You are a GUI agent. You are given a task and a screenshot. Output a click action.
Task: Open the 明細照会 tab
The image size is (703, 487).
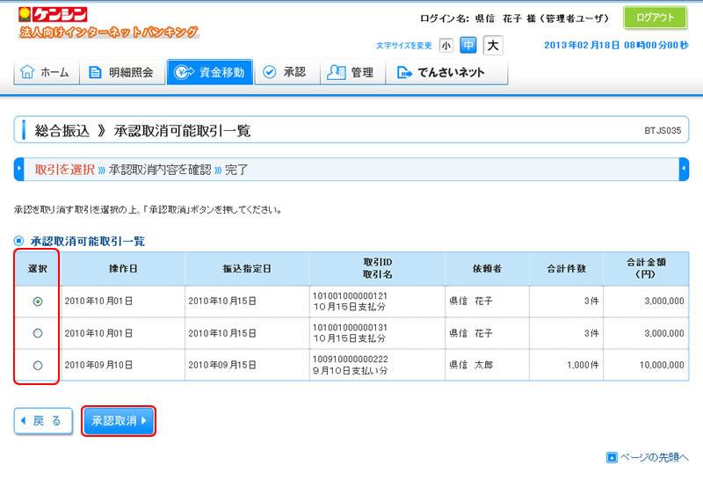click(122, 73)
